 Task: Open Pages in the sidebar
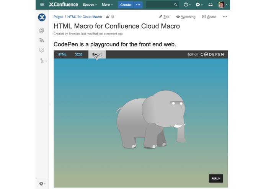coord(42,30)
